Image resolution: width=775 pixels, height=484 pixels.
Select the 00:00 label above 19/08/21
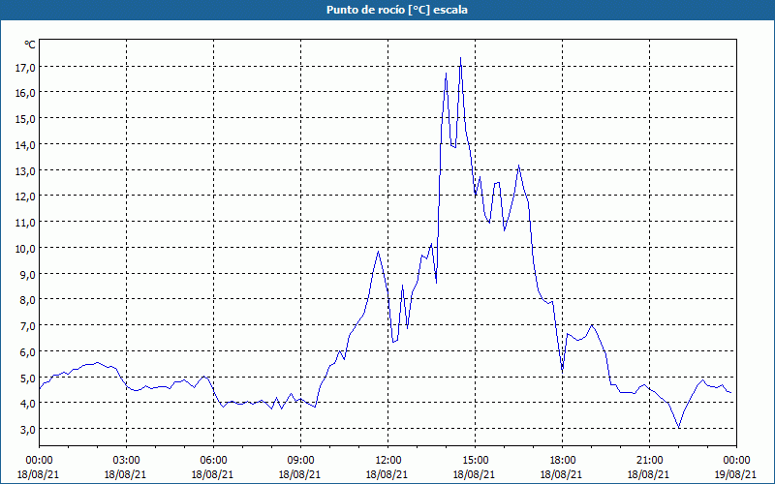tap(736, 461)
